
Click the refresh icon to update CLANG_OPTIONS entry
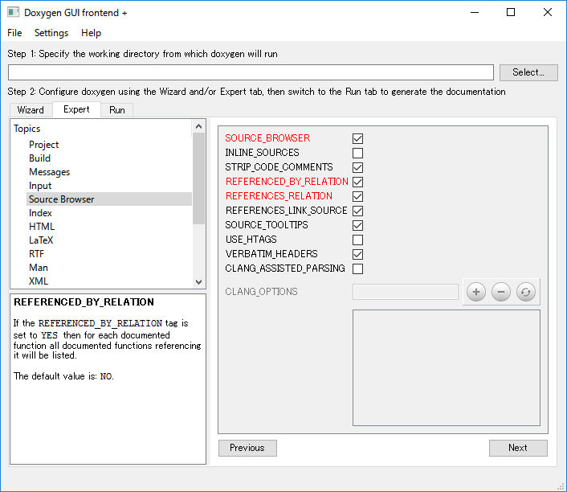coord(525,292)
